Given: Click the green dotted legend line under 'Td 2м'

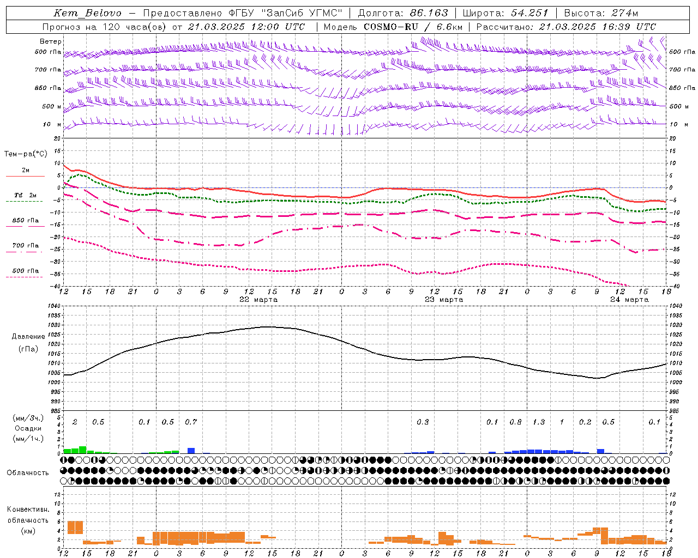Looking at the screenshot, I should click(x=24, y=201).
